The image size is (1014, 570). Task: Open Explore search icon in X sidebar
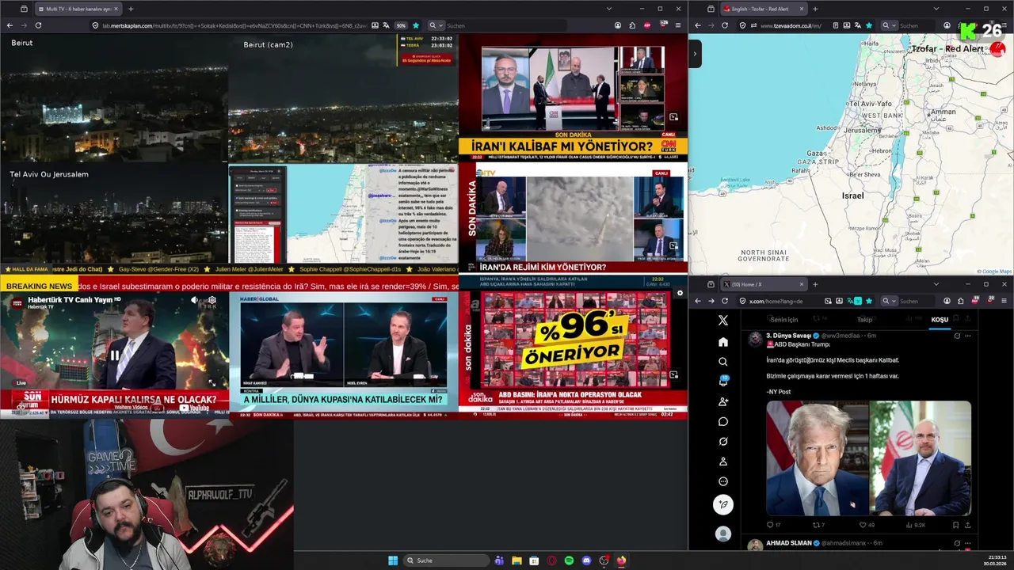722,362
